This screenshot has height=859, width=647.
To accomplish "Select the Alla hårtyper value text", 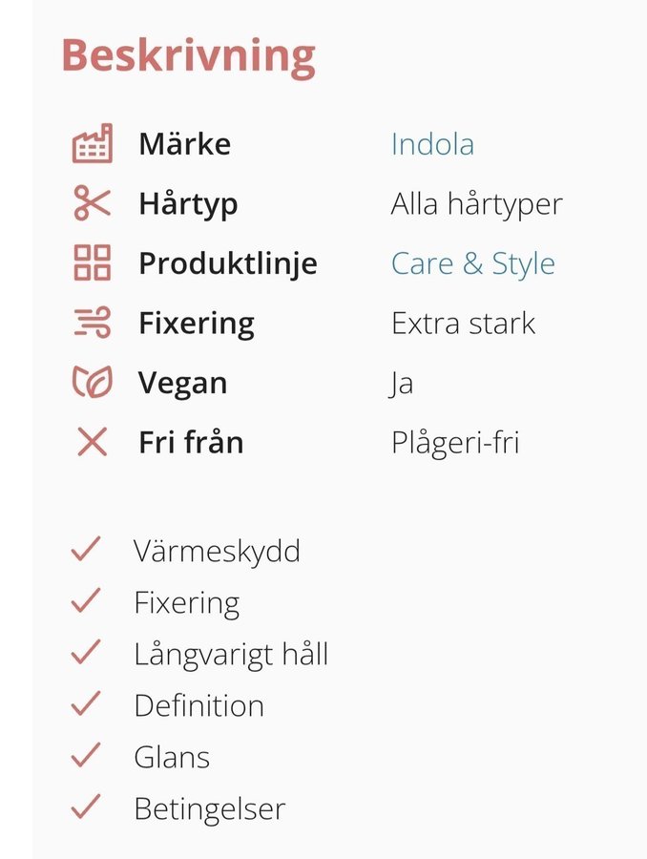I will coord(476,204).
